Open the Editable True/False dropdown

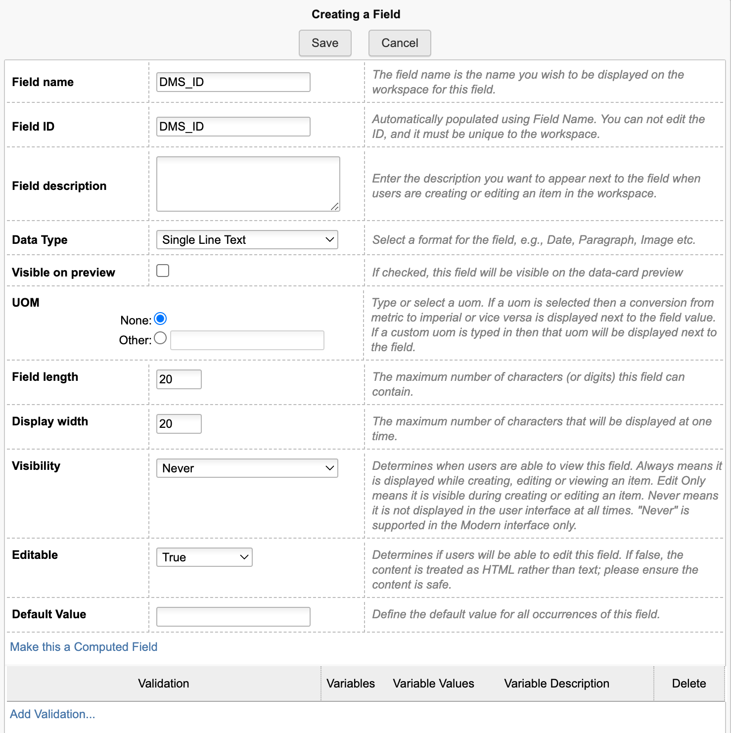click(204, 557)
